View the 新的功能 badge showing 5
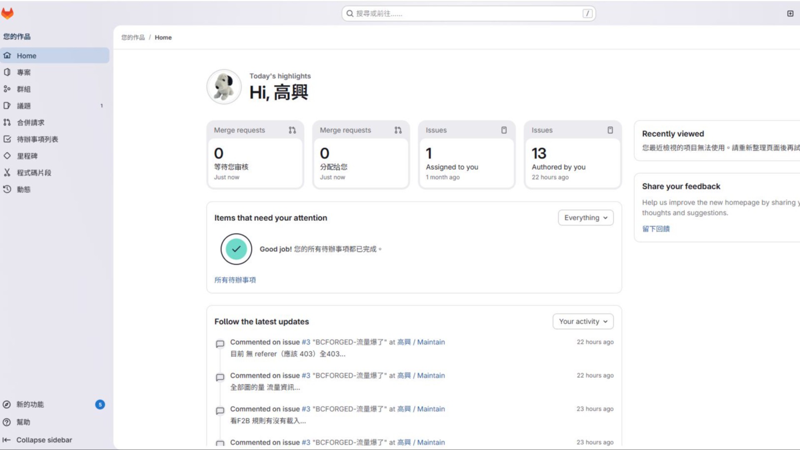 click(100, 404)
